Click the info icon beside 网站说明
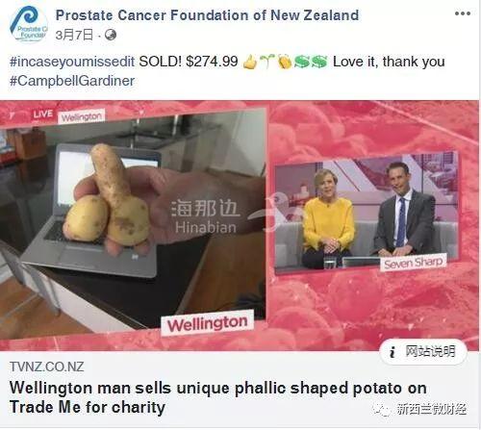This screenshot has width=481, height=430. pos(392,352)
